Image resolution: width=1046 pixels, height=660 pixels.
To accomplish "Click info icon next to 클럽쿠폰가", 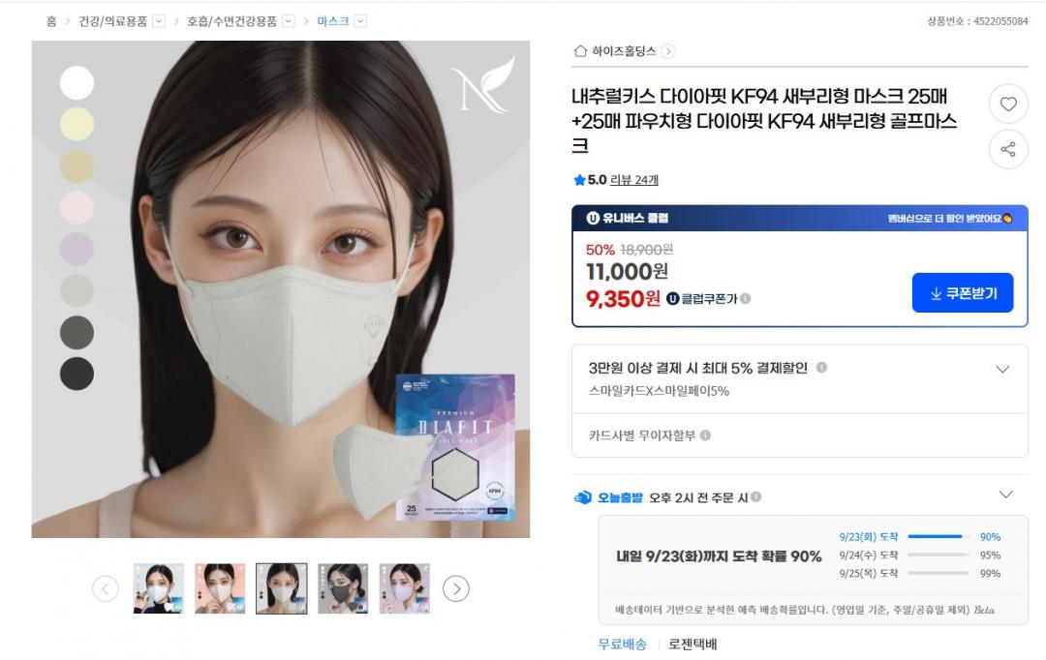I will click(745, 299).
